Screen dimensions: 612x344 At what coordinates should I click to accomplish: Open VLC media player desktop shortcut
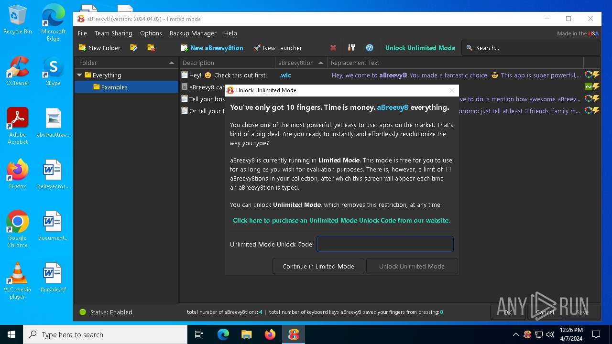click(18, 281)
